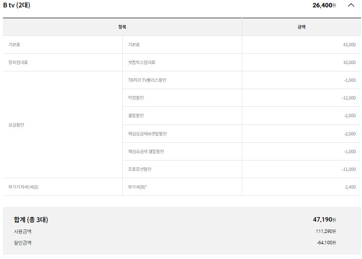Click the 금액 column header
Image resolution: width=362 pixels, height=259 pixels.
pyautogui.click(x=301, y=27)
